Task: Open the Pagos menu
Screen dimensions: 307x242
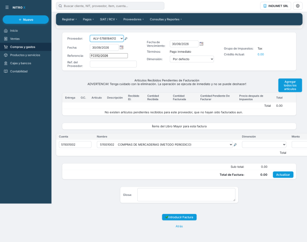Action: pyautogui.click(x=88, y=19)
